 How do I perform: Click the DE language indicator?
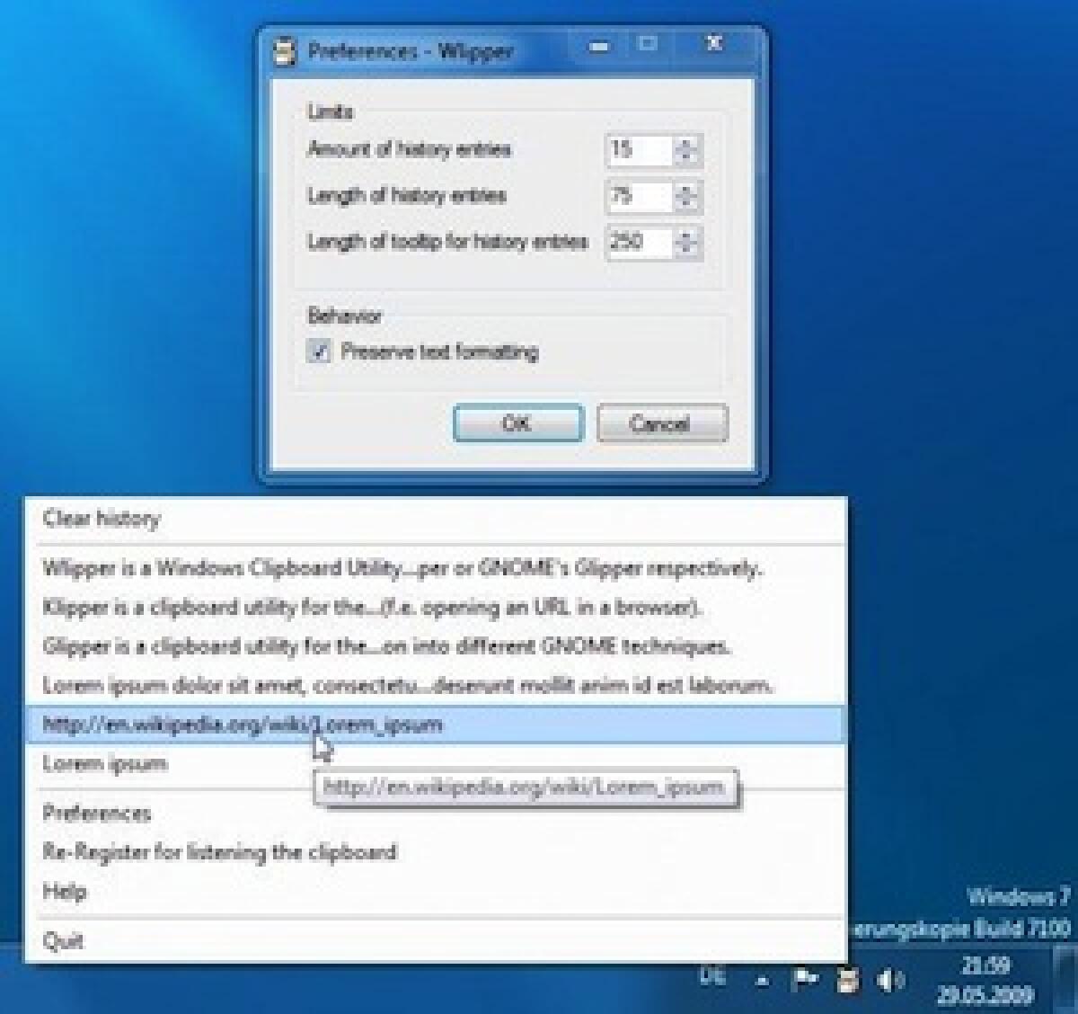click(712, 977)
